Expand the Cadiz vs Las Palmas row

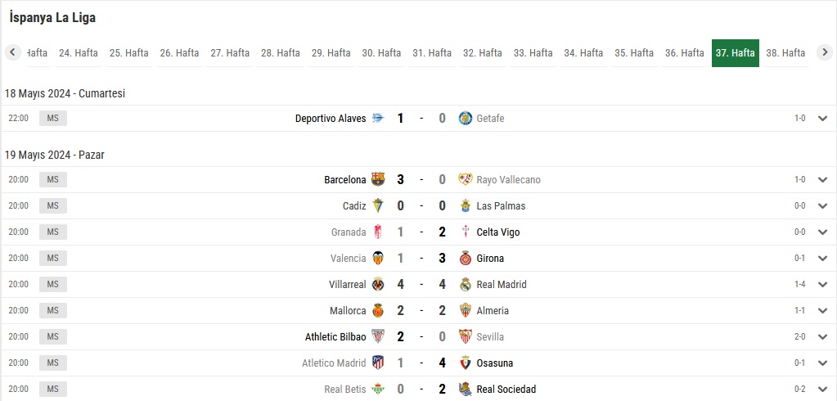point(822,206)
